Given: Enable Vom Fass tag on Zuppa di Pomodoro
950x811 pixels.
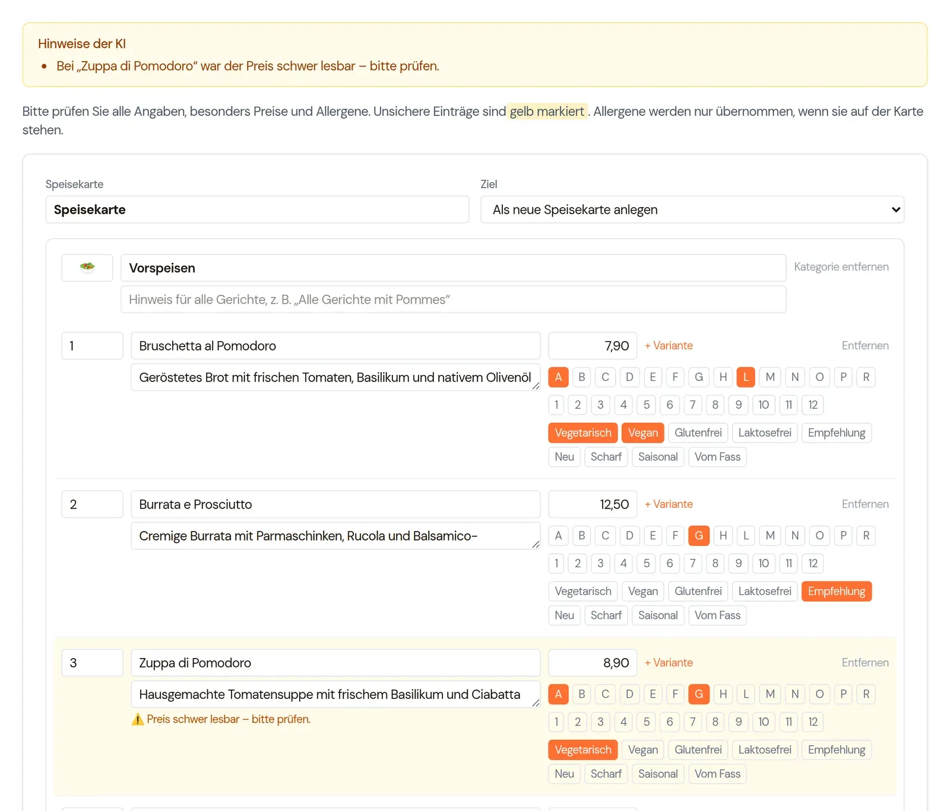Looking at the screenshot, I should (717, 774).
